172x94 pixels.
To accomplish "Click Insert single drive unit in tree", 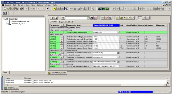I will pos(21,21).
